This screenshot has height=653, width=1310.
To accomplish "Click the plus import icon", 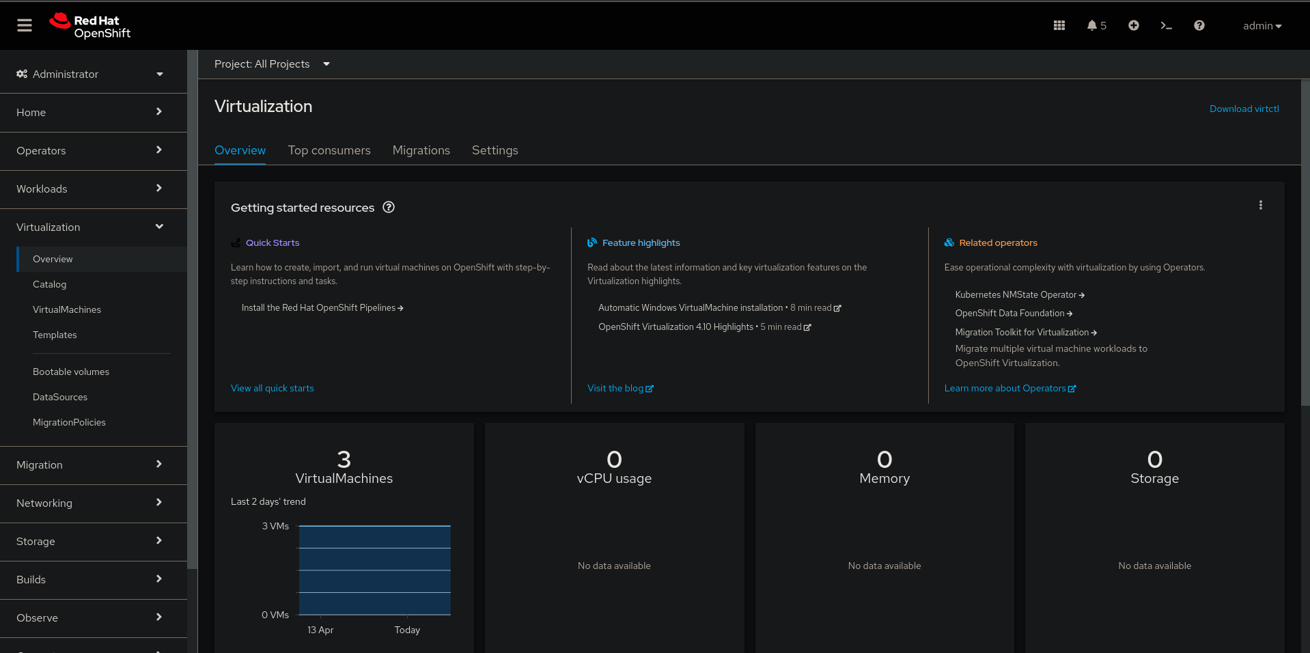I will click(1133, 25).
